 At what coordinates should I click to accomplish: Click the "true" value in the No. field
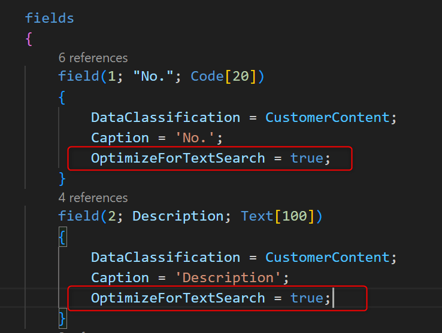click(307, 158)
